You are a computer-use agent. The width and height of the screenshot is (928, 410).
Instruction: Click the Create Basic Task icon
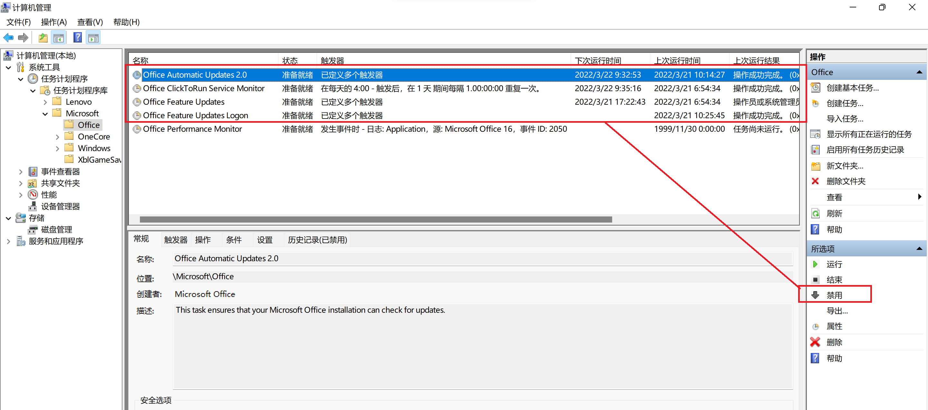pyautogui.click(x=815, y=88)
